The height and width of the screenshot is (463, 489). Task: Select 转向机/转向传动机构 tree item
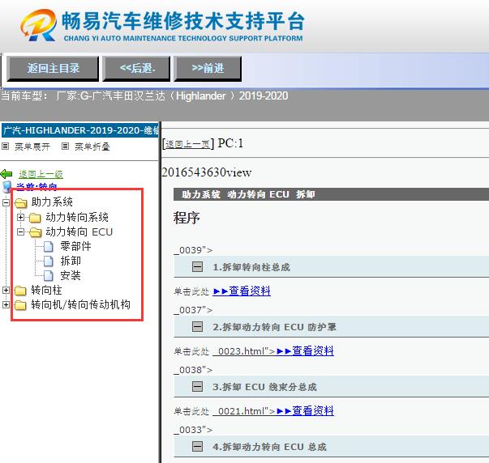tap(81, 304)
